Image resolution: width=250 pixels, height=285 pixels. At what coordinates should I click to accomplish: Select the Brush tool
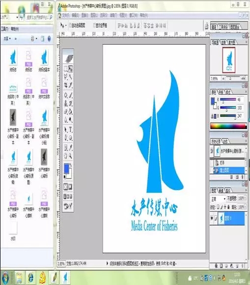point(71,95)
